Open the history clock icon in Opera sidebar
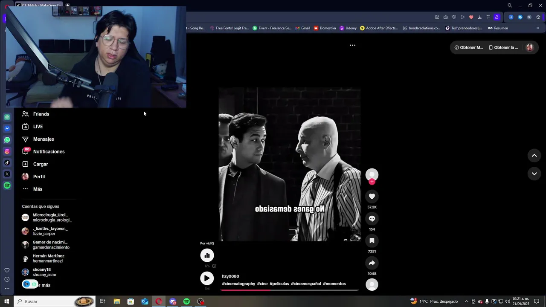This screenshot has width=546, height=307. pyautogui.click(x=7, y=279)
